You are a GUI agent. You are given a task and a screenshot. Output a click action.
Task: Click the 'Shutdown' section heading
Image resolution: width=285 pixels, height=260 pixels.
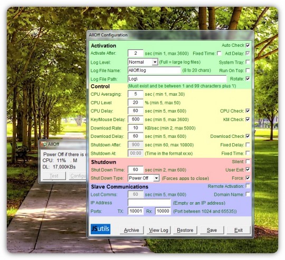103,162
